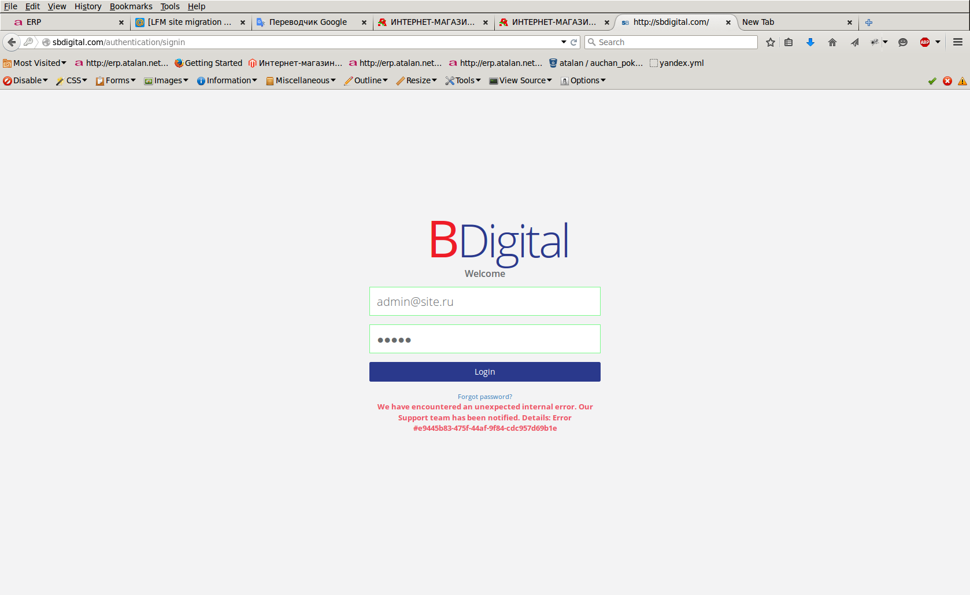Expand the Images developer menu

pos(166,80)
